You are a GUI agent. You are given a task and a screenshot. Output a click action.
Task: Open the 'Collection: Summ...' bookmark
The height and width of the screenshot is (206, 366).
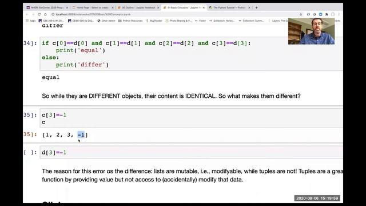252,21
